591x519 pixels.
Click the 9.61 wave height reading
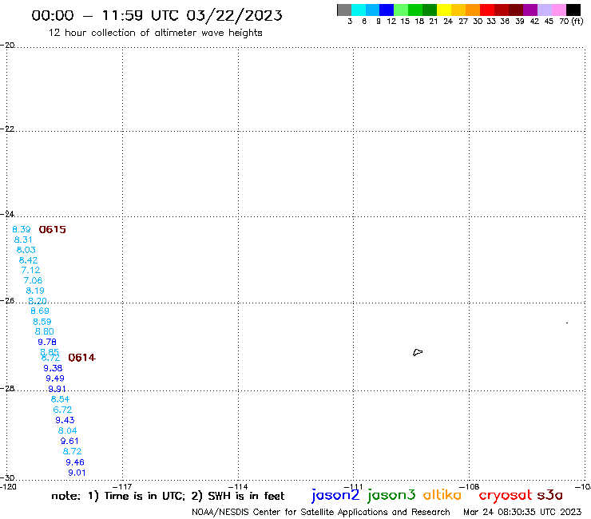[x=69, y=441]
